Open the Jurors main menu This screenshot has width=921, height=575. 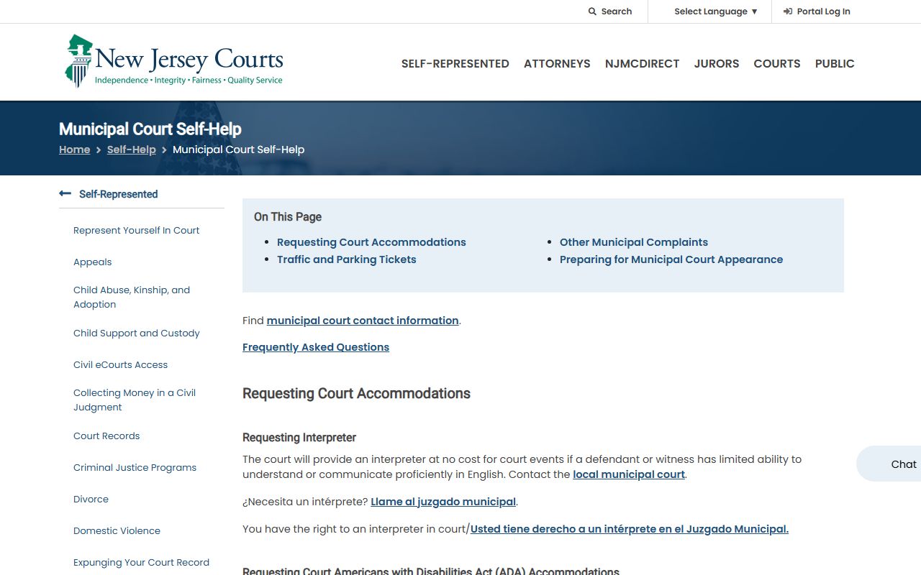coord(717,63)
